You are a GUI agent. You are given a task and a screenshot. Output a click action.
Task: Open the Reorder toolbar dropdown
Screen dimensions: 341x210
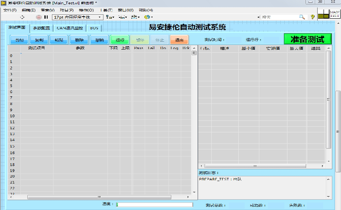[x=148, y=17]
